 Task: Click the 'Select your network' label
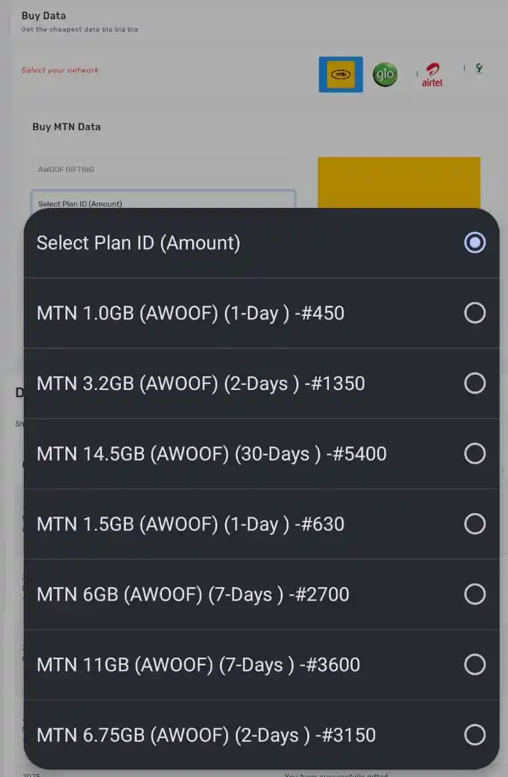click(x=60, y=71)
